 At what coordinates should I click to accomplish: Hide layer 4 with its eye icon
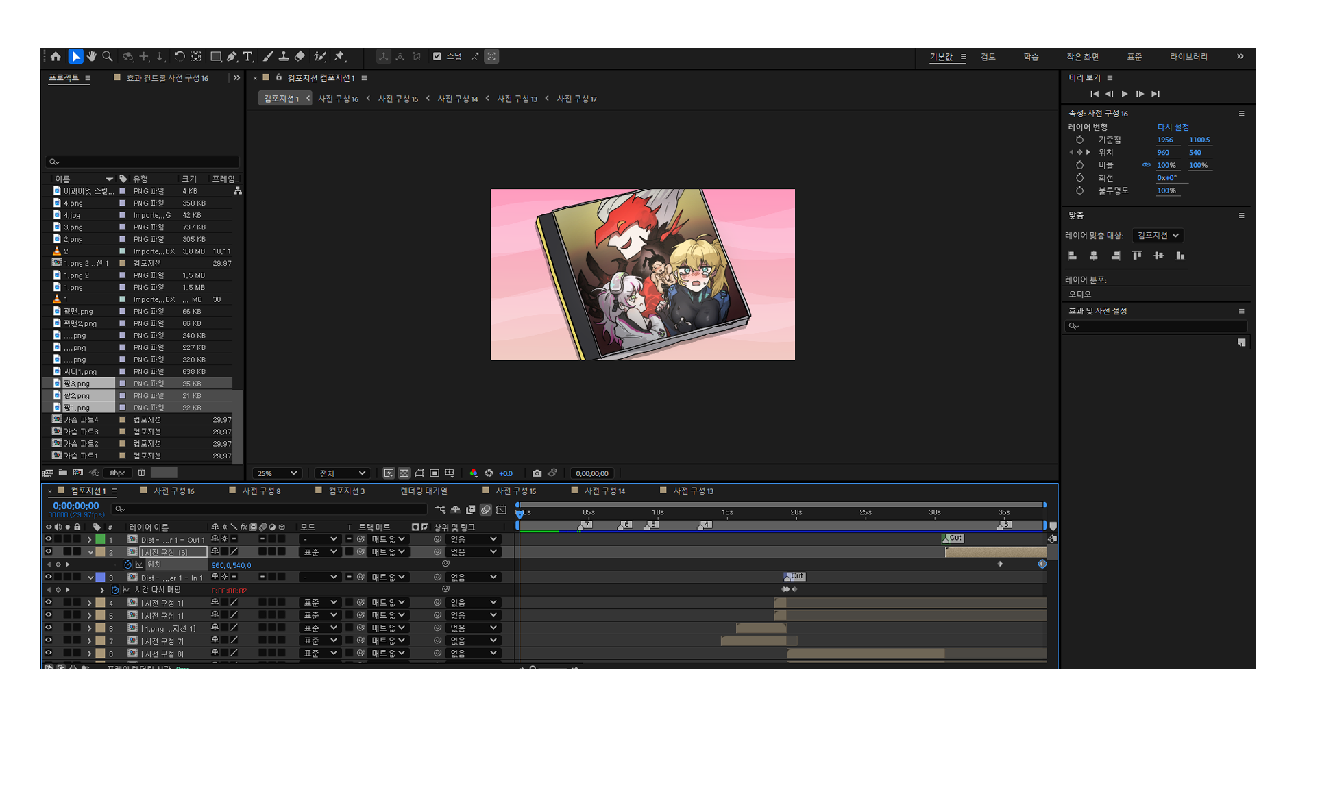pos(49,603)
